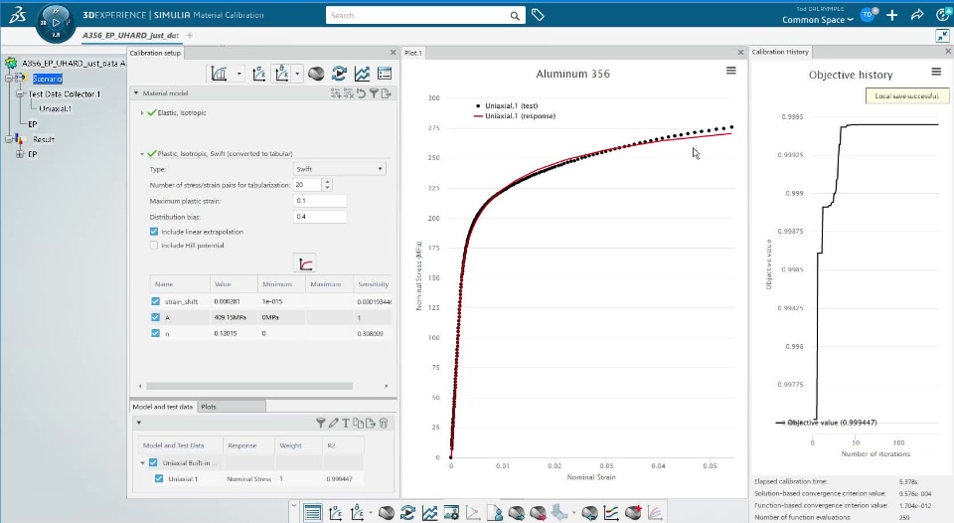Collapse the Plastic, Isotropic, Swift section
Image resolution: width=954 pixels, height=523 pixels.
pos(142,154)
